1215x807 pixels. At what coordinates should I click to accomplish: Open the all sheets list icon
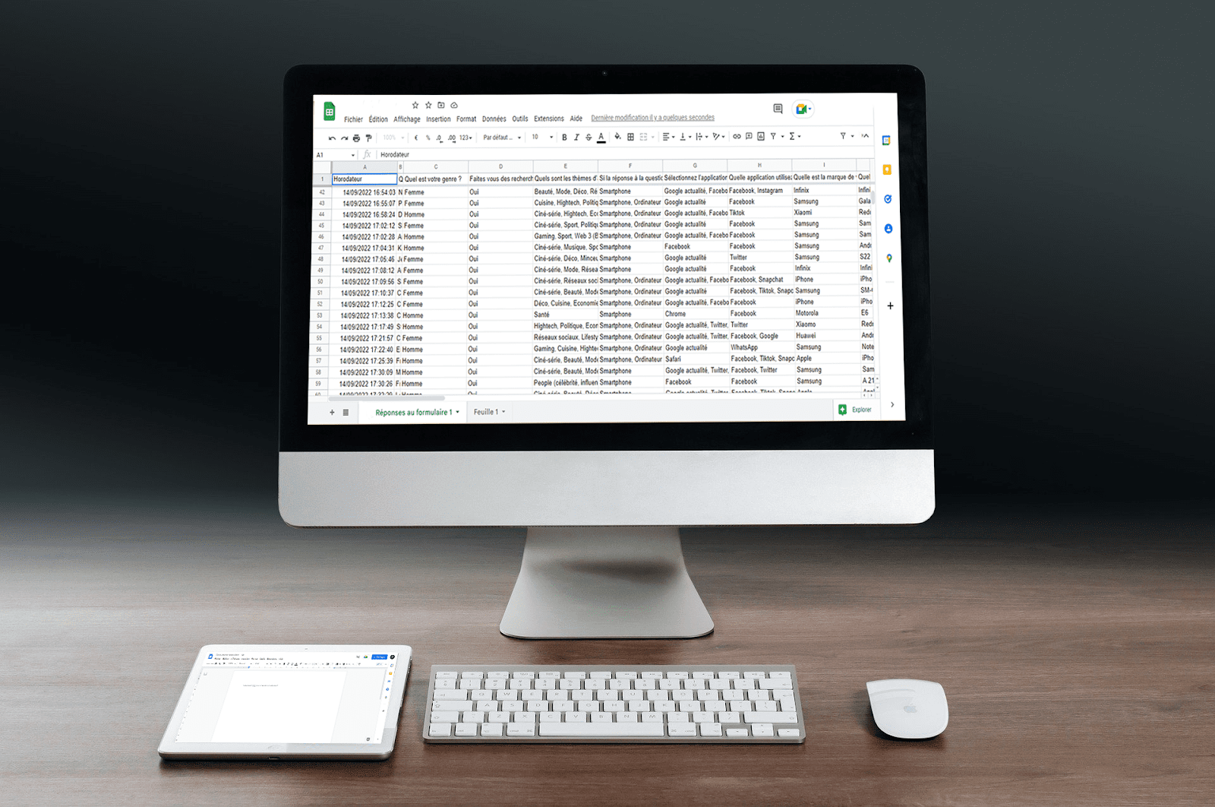pos(346,413)
